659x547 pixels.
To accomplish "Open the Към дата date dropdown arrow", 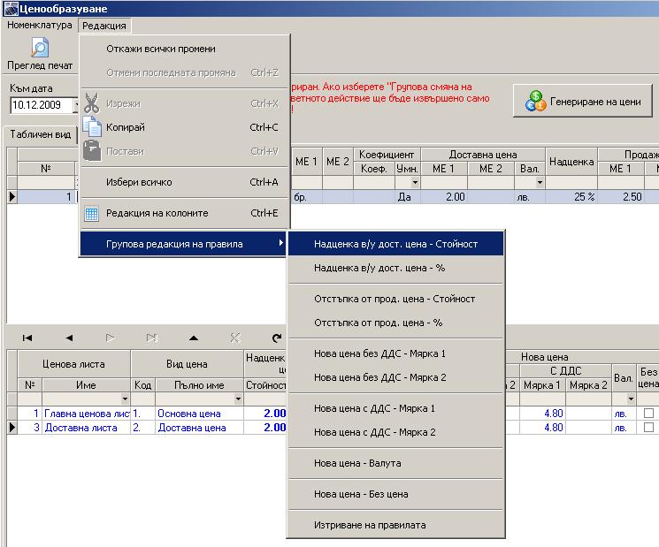I will coord(76,105).
